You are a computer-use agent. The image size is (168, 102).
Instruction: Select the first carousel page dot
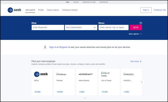pyautogui.click(x=85, y=98)
